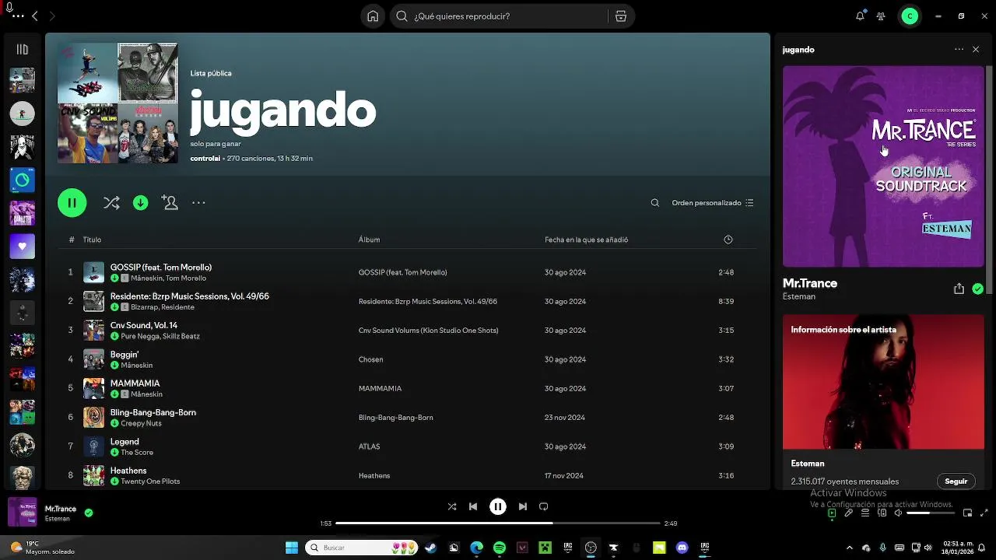
Task: Sort by the duration clock icon header
Action: click(x=728, y=240)
